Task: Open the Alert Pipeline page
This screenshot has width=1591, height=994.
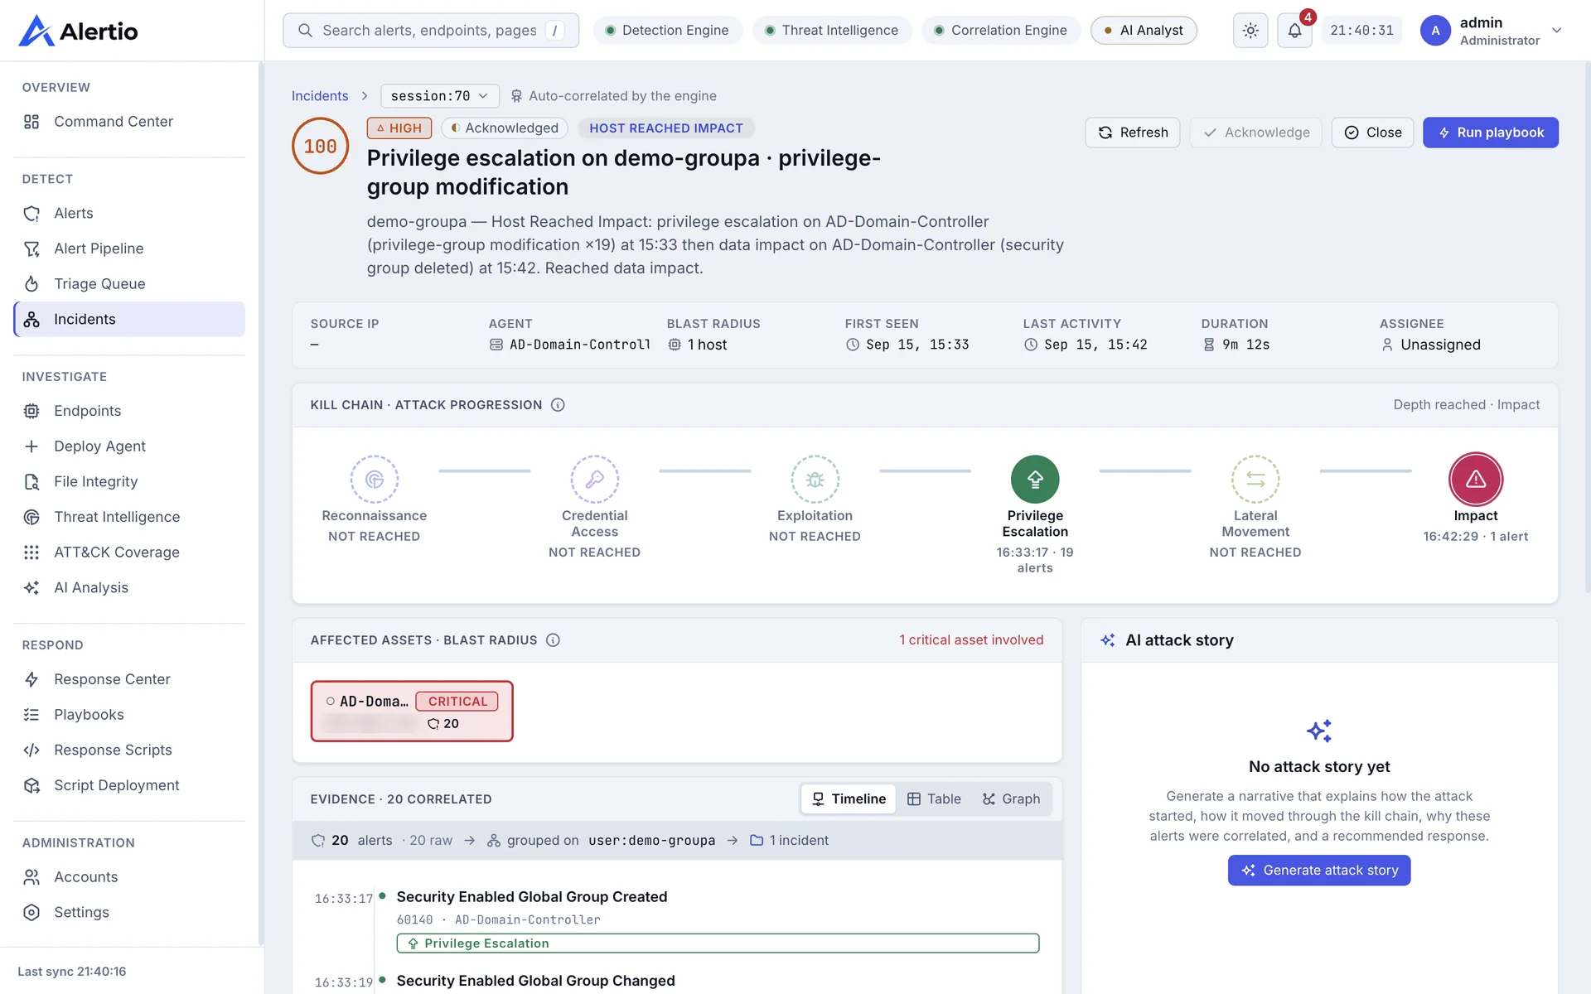Action: (129, 248)
